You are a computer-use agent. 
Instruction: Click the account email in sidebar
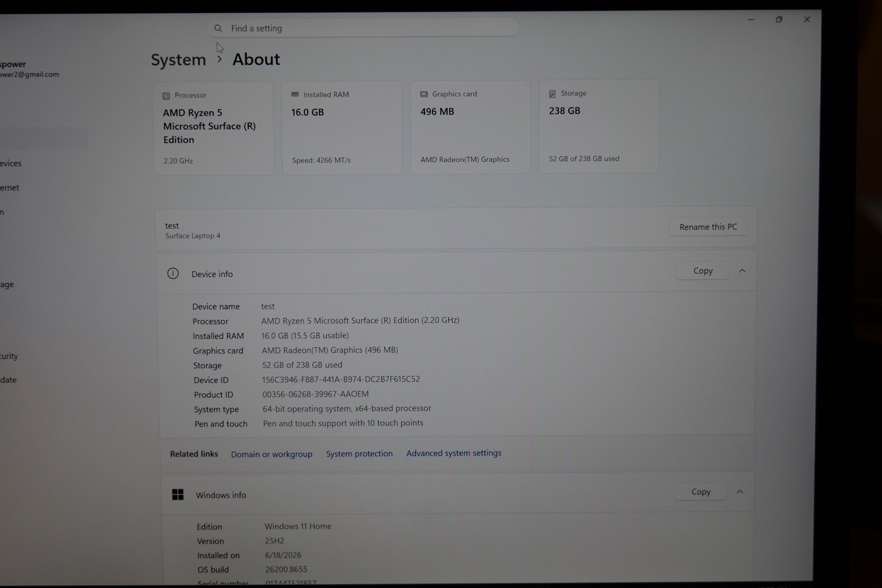[29, 74]
